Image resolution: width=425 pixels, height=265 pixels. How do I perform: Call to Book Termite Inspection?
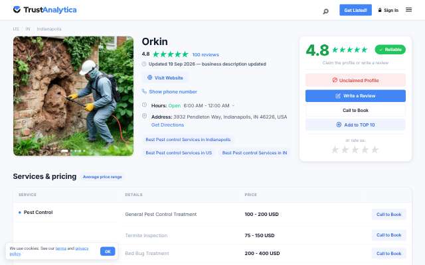coord(388,235)
